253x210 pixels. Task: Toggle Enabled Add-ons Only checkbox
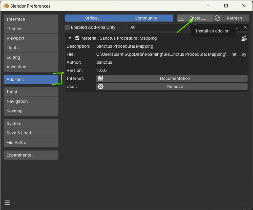(67, 27)
